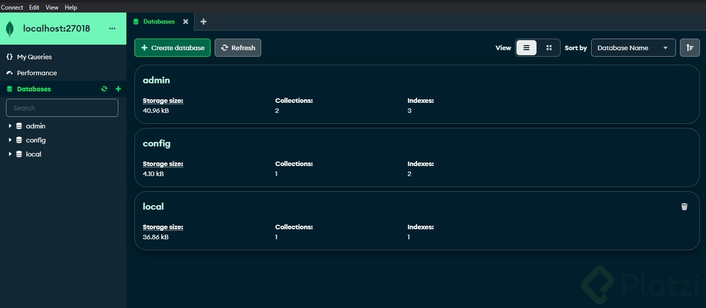Viewport: 706px width, 308px height.
Task: Expand the config database tree node
Action: (10, 140)
